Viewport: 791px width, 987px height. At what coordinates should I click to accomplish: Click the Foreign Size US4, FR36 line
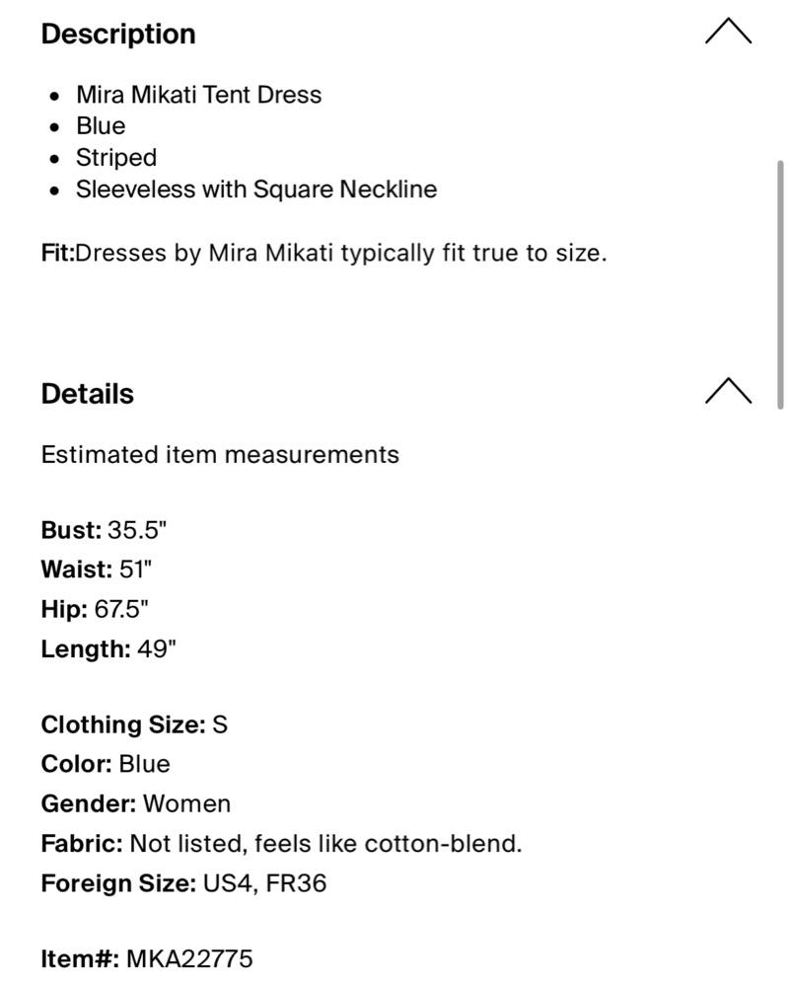pyautogui.click(x=184, y=883)
